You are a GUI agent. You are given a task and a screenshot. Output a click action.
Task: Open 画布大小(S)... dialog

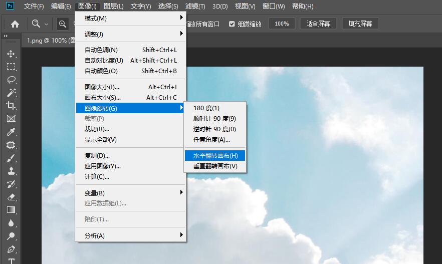click(131, 98)
